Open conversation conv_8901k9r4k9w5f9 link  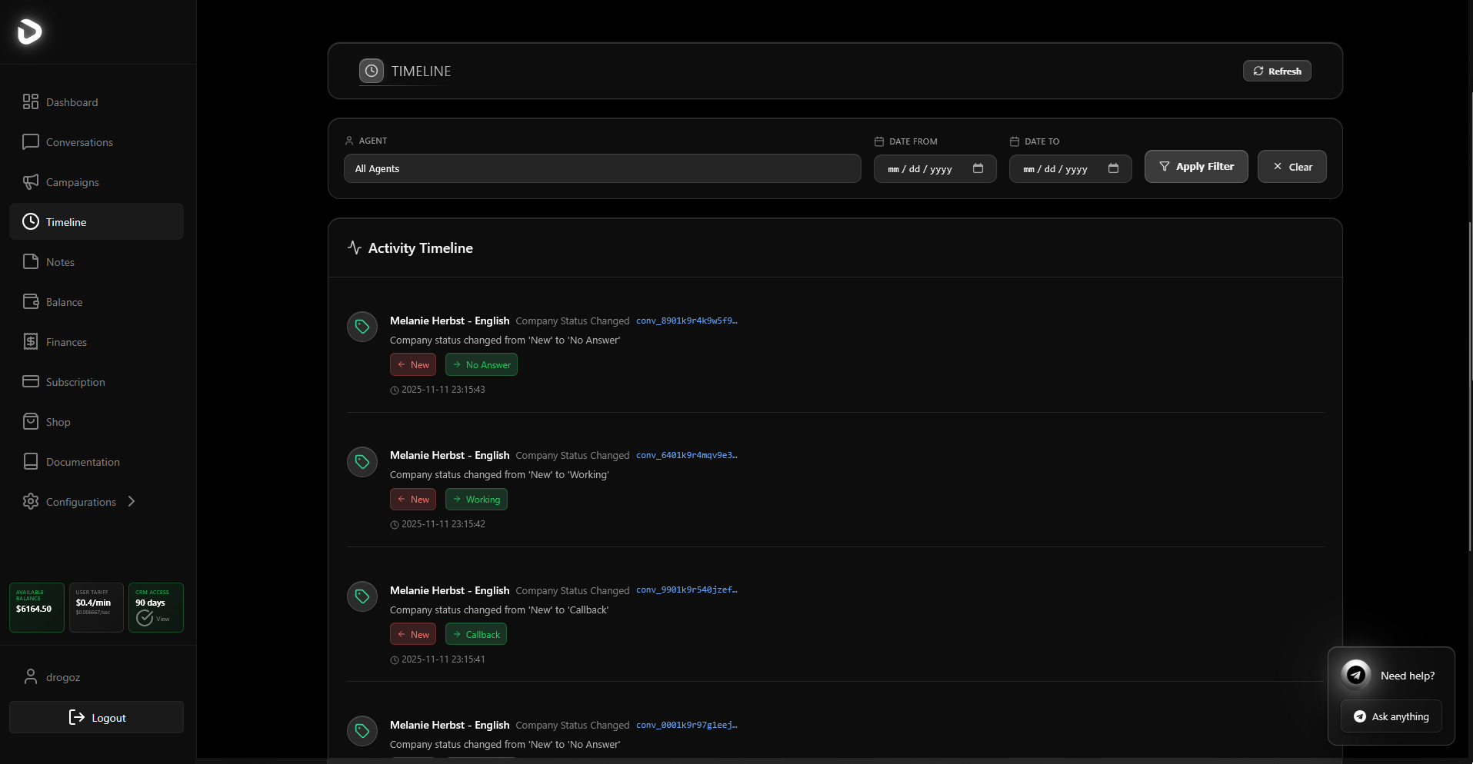(686, 321)
